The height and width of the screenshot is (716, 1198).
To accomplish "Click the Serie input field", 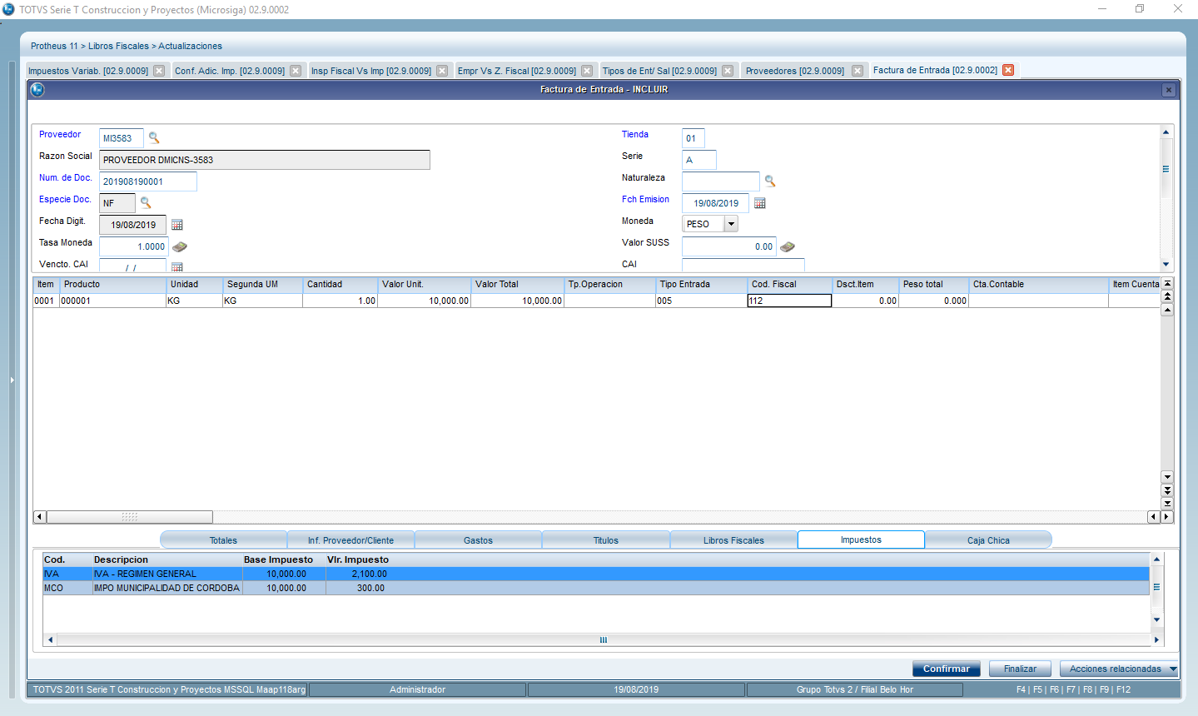I will click(699, 160).
